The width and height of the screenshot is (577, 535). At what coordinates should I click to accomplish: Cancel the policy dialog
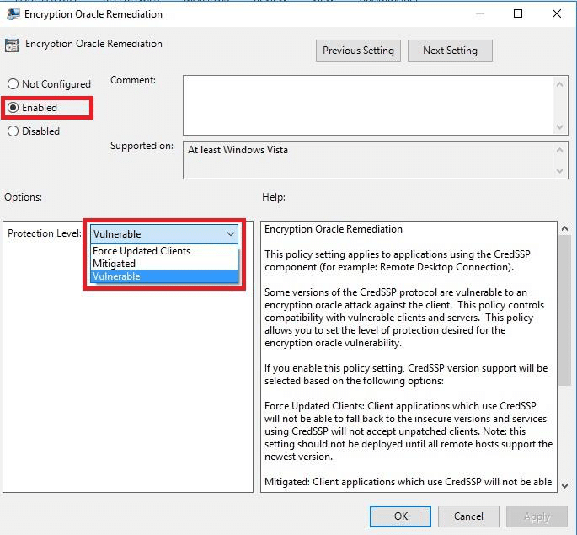[x=468, y=516]
